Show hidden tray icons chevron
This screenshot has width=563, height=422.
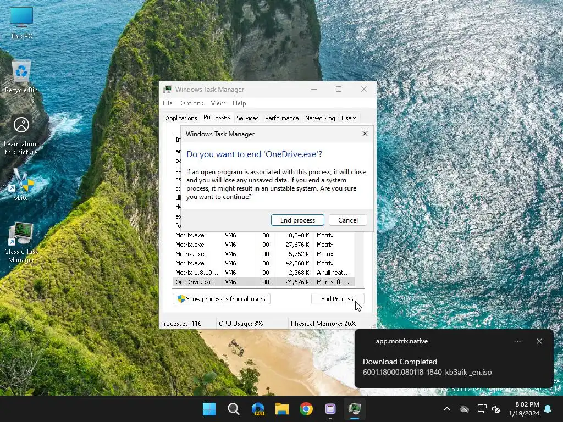[x=446, y=409]
